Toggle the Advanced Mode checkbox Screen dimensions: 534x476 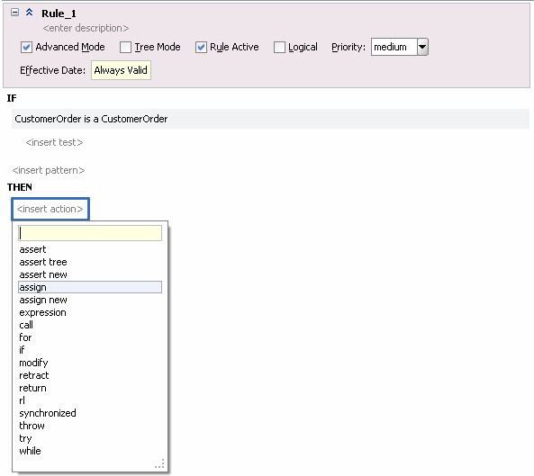26,47
